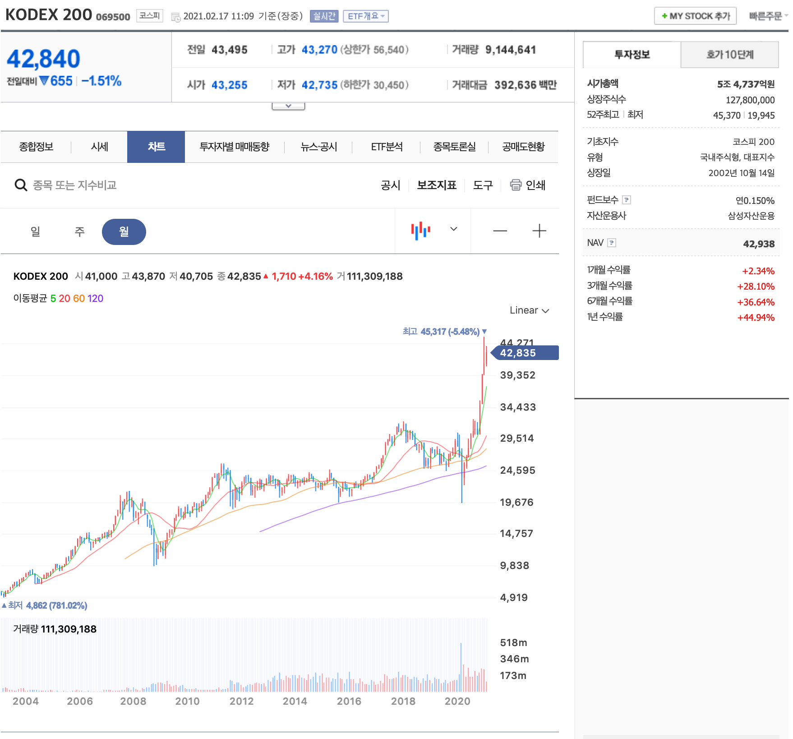Switch to the 차트 tab

pyautogui.click(x=156, y=147)
